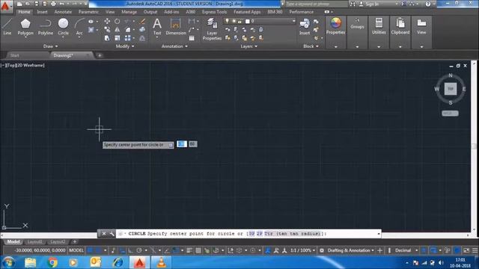
Task: Click the Move tool in Modify panel
Action: [107, 21]
